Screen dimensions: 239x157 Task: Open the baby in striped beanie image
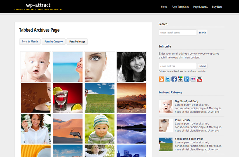[99, 129]
